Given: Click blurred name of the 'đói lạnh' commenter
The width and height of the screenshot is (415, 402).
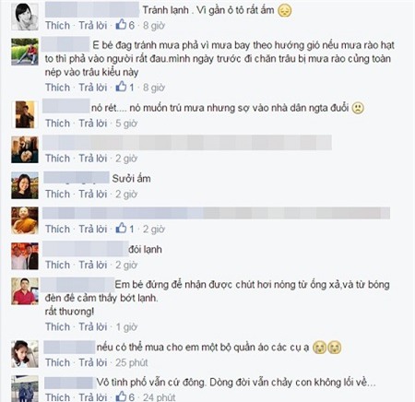Looking at the screenshot, I should (x=85, y=249).
